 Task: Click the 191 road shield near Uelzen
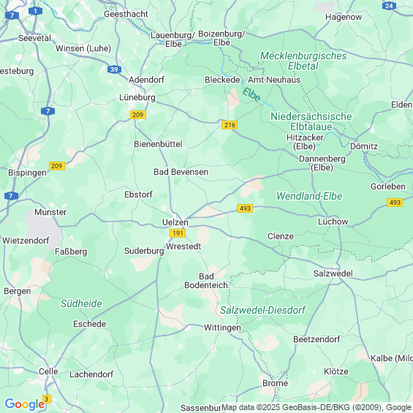(178, 233)
